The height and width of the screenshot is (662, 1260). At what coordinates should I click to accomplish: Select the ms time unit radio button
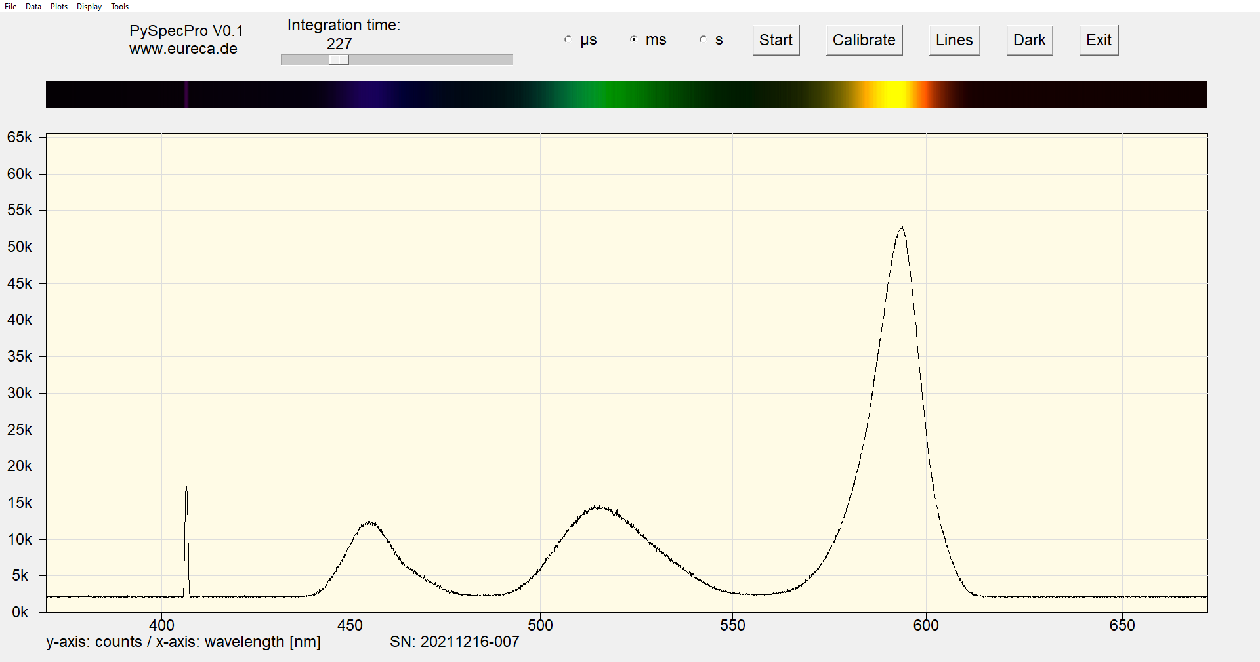point(634,39)
